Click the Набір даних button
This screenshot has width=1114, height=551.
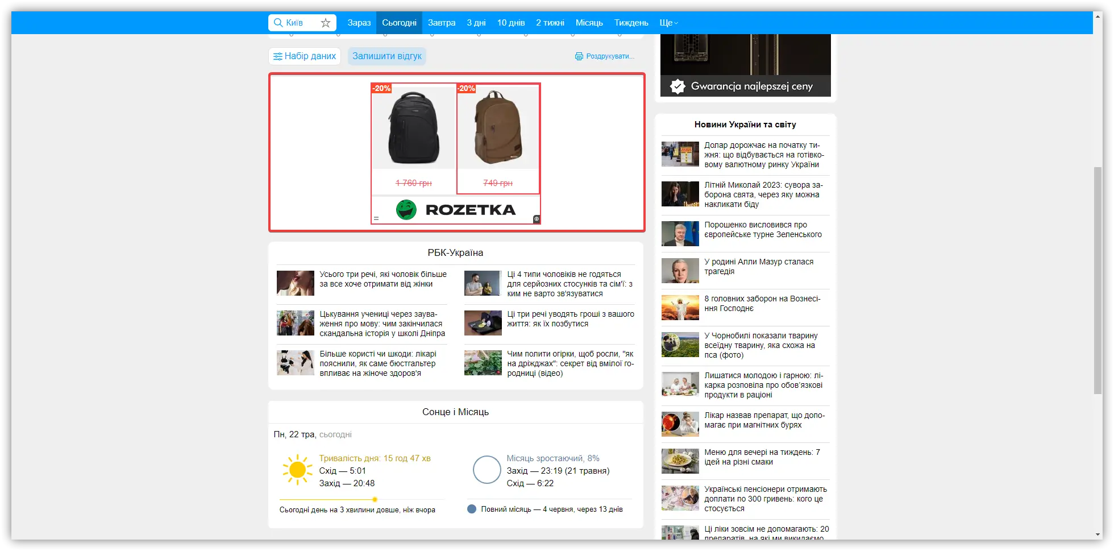pyautogui.click(x=305, y=56)
